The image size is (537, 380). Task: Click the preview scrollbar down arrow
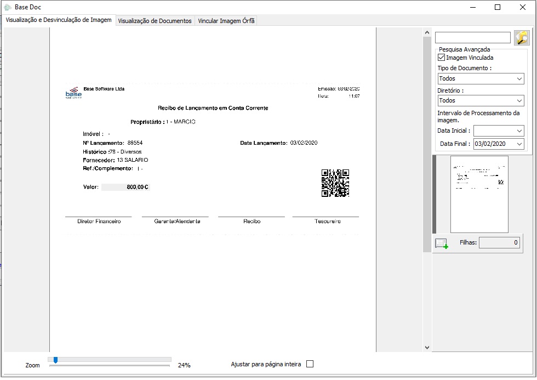coord(427,347)
